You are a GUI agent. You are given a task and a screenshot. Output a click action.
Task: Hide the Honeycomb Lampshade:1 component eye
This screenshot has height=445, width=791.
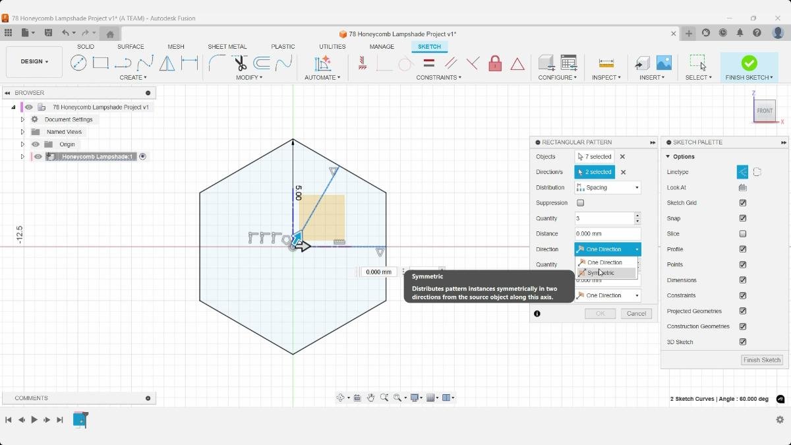click(38, 157)
